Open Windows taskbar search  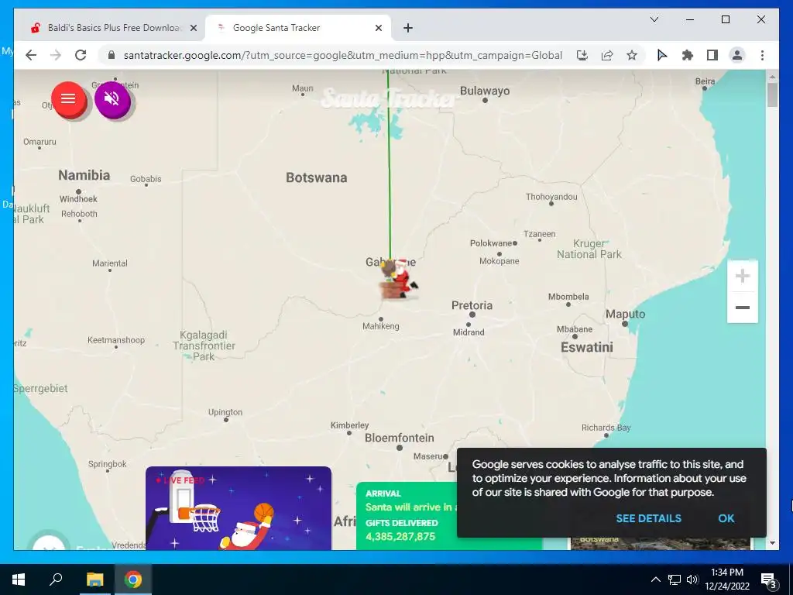point(56,580)
